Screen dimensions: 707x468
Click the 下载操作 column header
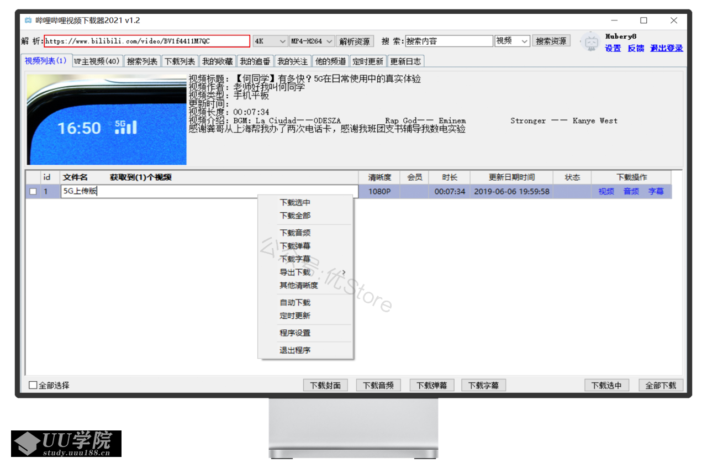point(632,177)
